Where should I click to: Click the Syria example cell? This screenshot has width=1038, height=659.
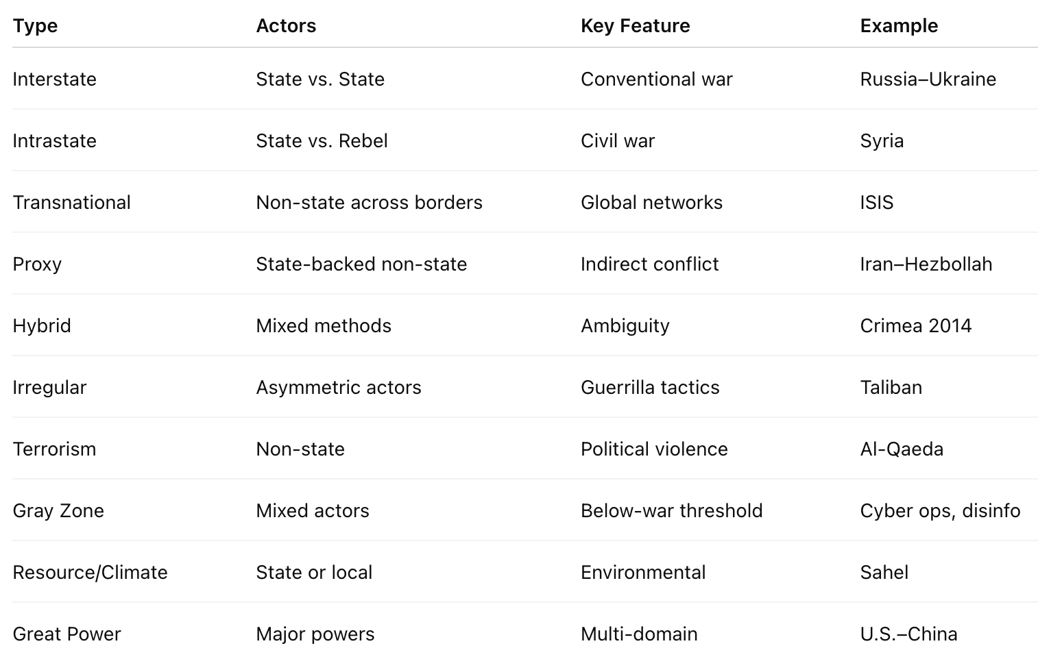tap(882, 141)
